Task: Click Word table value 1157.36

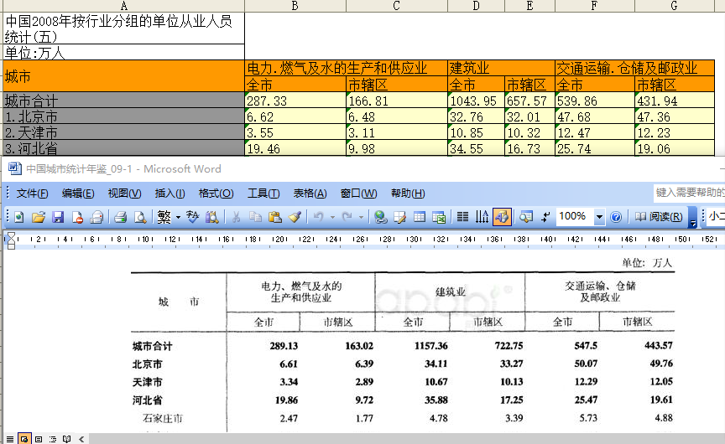Action: (431, 346)
